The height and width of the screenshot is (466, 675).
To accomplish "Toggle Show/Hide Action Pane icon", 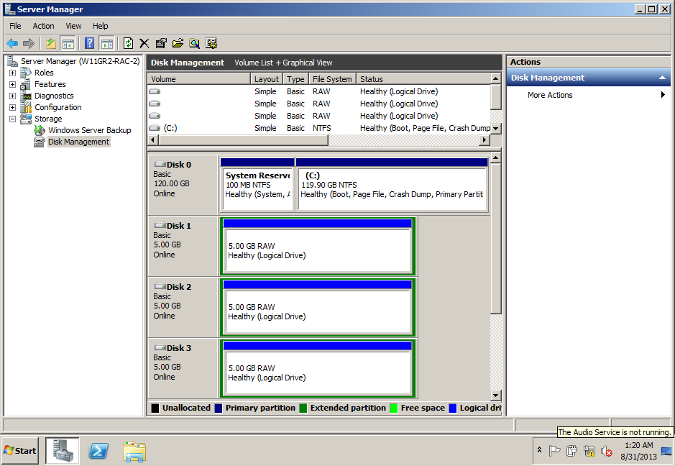I will pos(107,43).
